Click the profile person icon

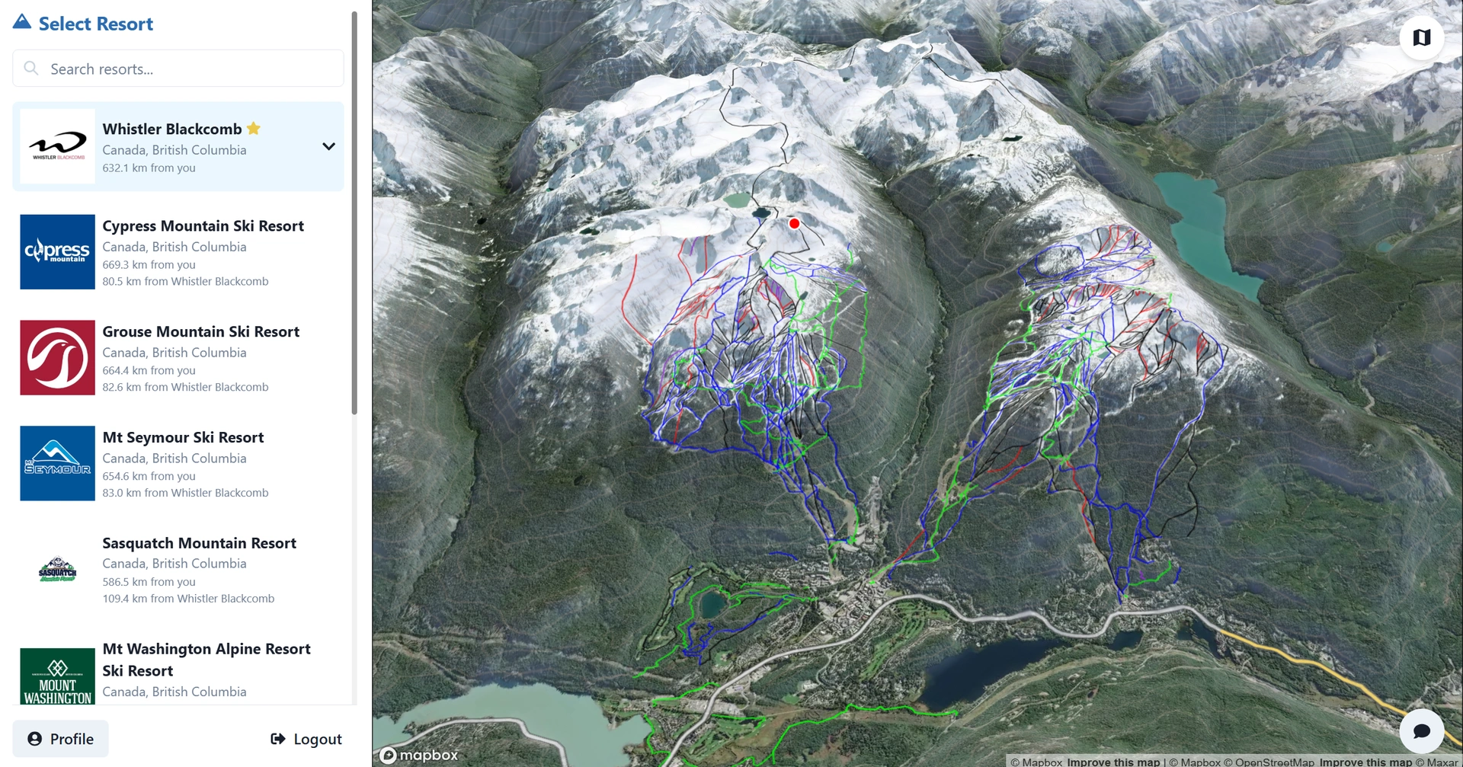pyautogui.click(x=35, y=738)
